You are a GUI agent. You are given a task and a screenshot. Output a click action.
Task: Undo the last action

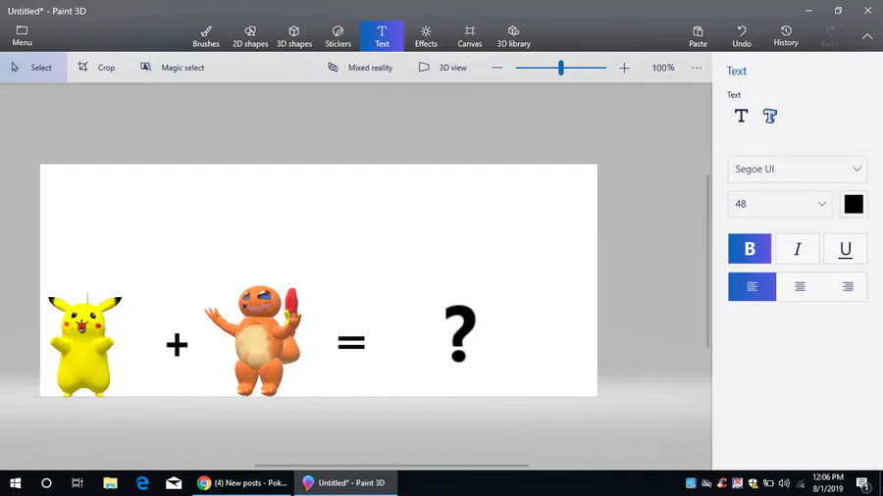tap(742, 36)
